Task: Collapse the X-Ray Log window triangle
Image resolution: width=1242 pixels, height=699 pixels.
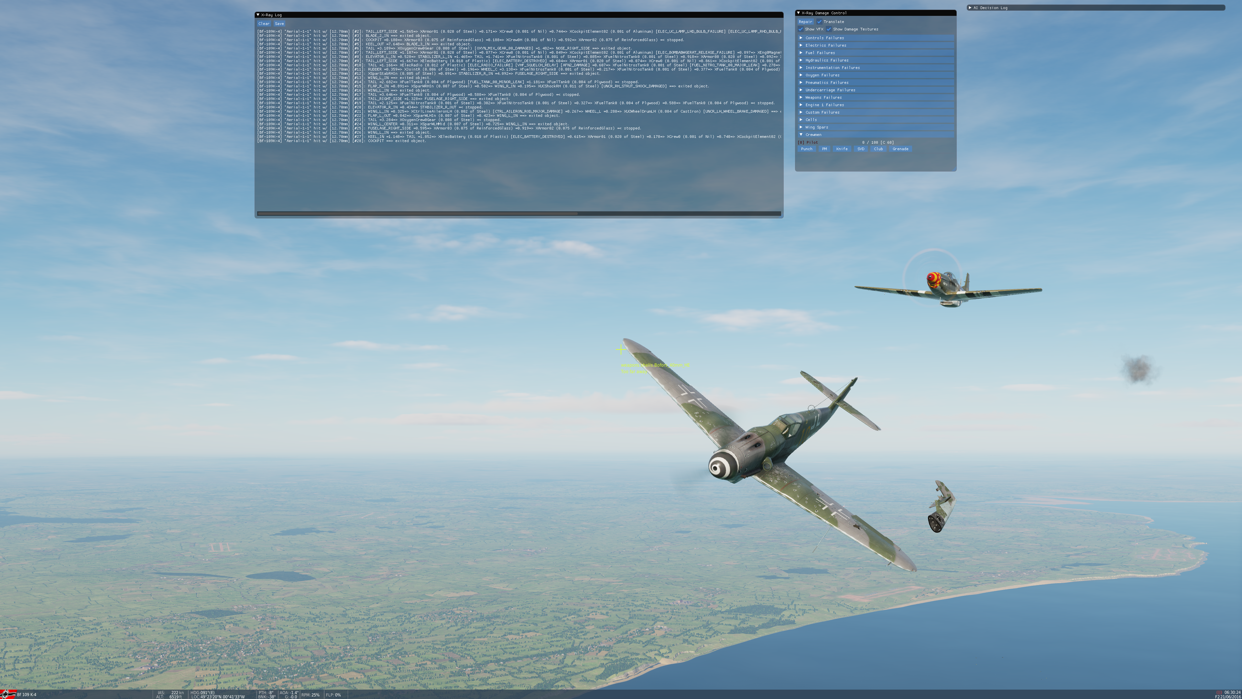Action: 258,15
